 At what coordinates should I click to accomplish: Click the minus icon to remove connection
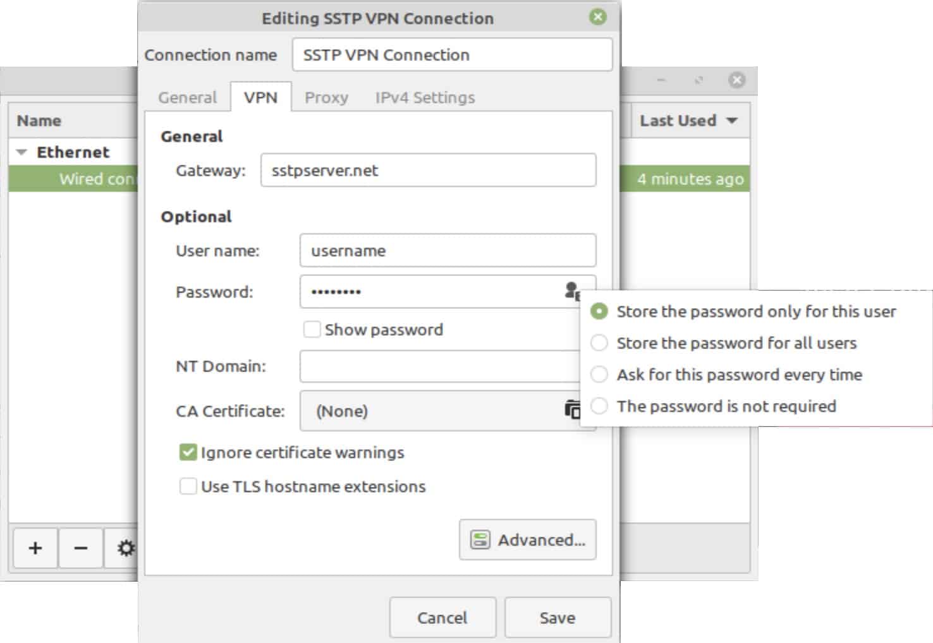[81, 548]
